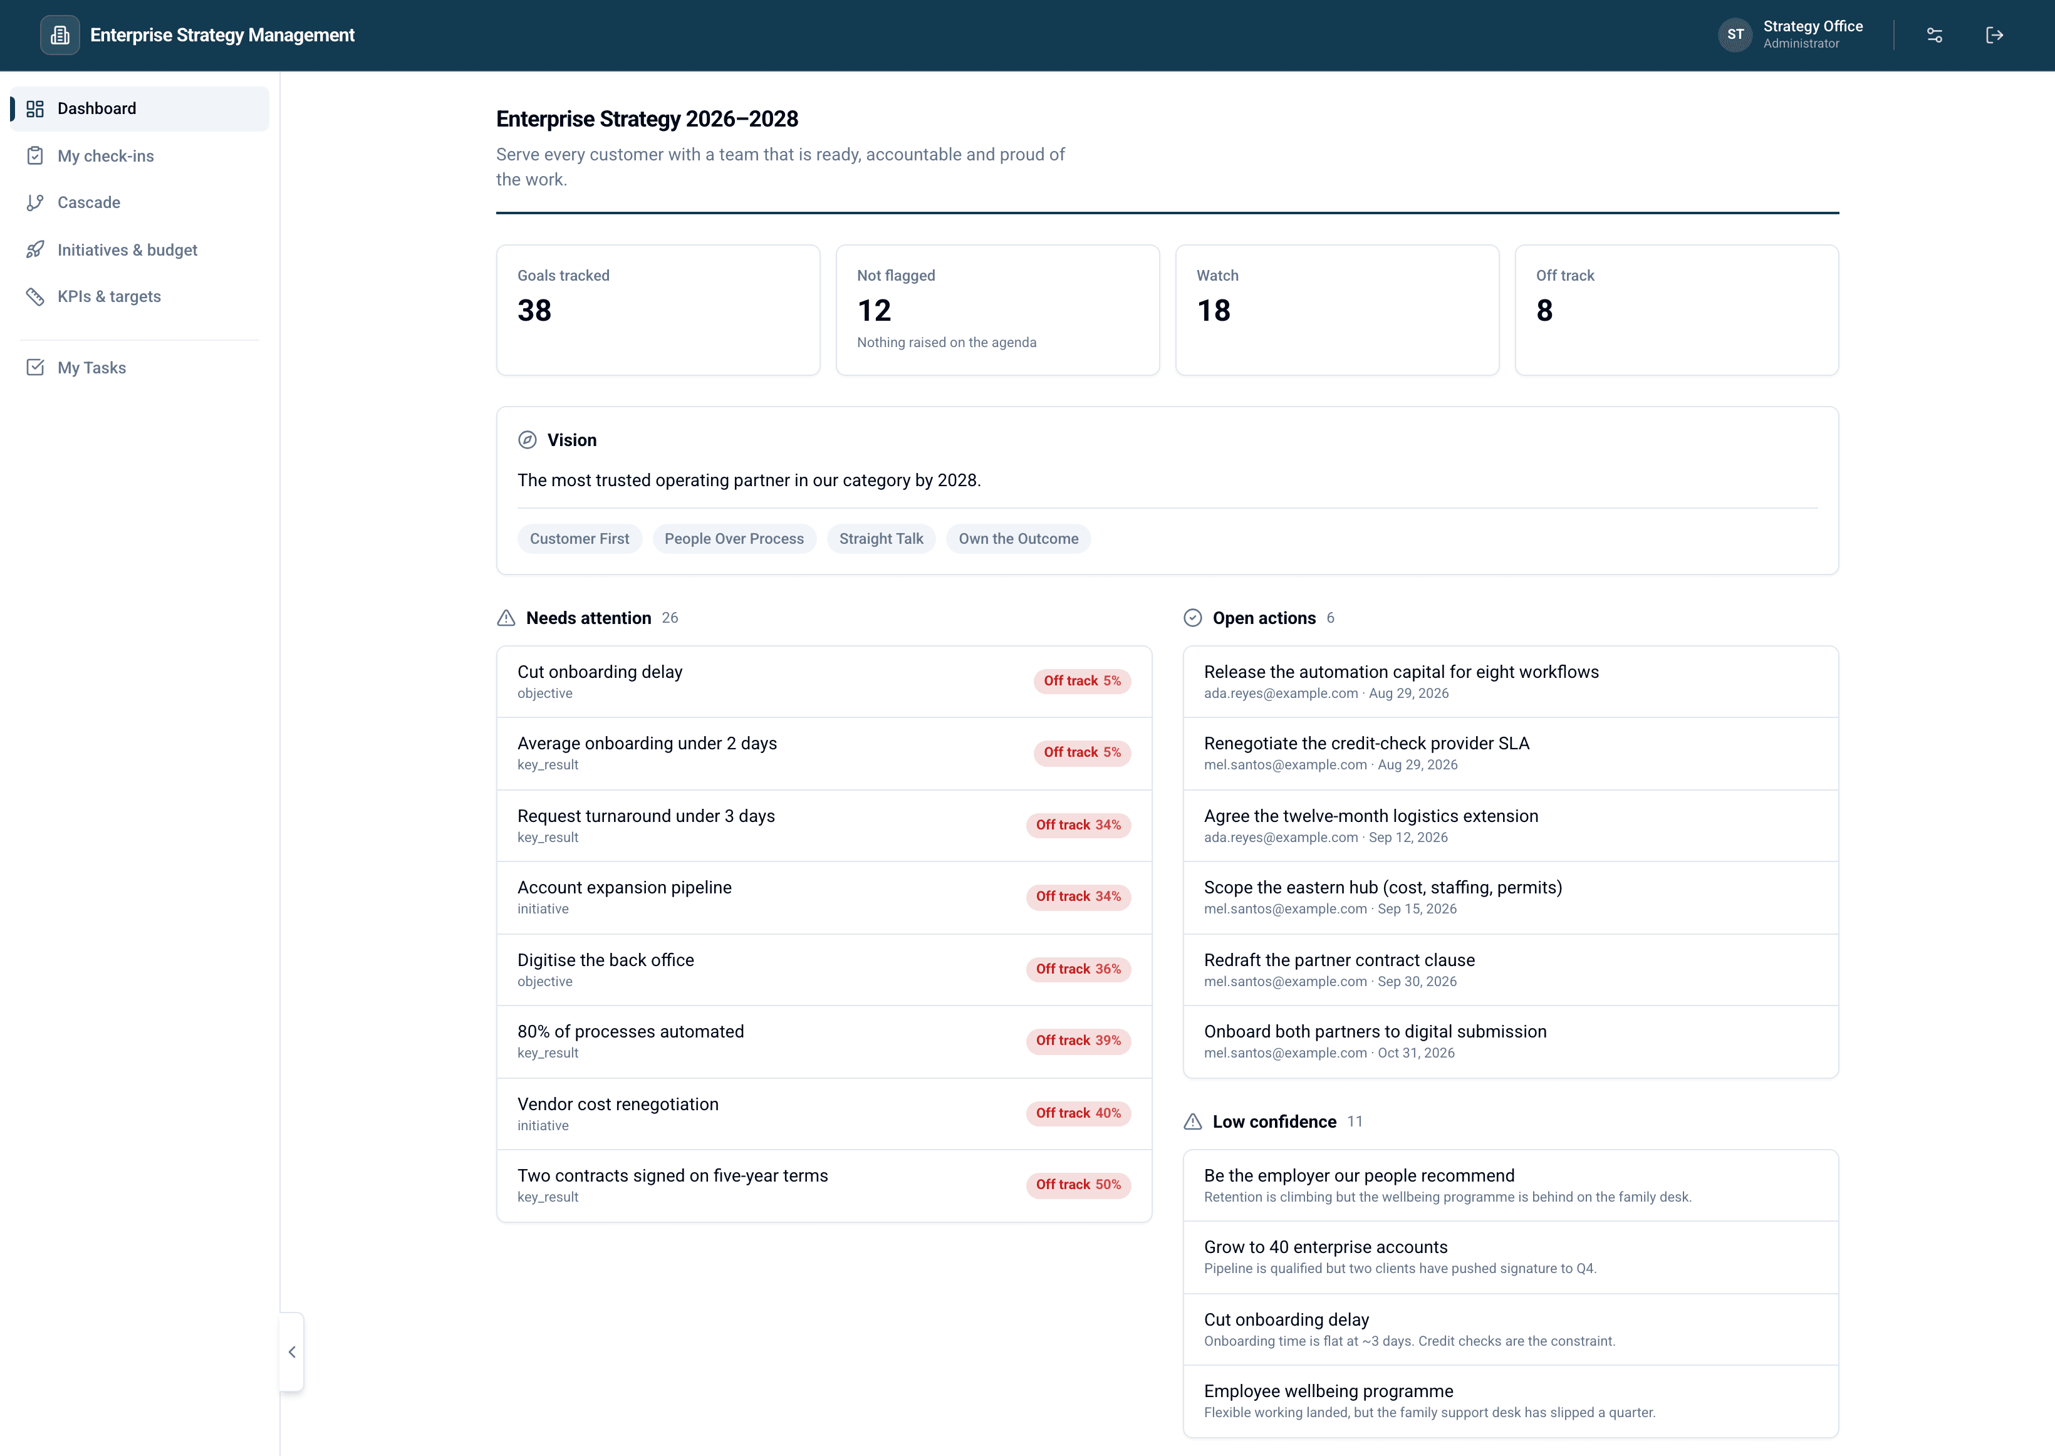Select the People Over Process chip
The height and width of the screenshot is (1456, 2055).
pyautogui.click(x=734, y=539)
